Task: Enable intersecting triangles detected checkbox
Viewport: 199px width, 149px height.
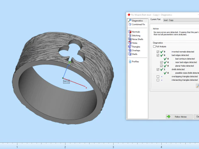Action: 158,80
